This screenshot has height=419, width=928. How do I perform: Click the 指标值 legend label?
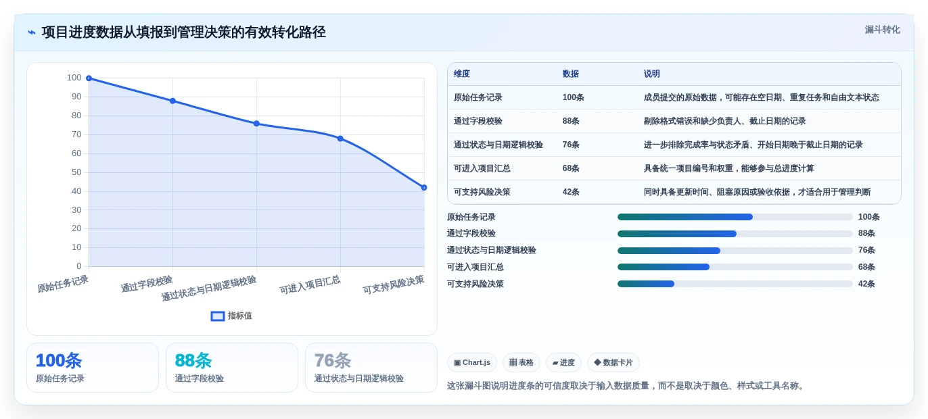240,316
